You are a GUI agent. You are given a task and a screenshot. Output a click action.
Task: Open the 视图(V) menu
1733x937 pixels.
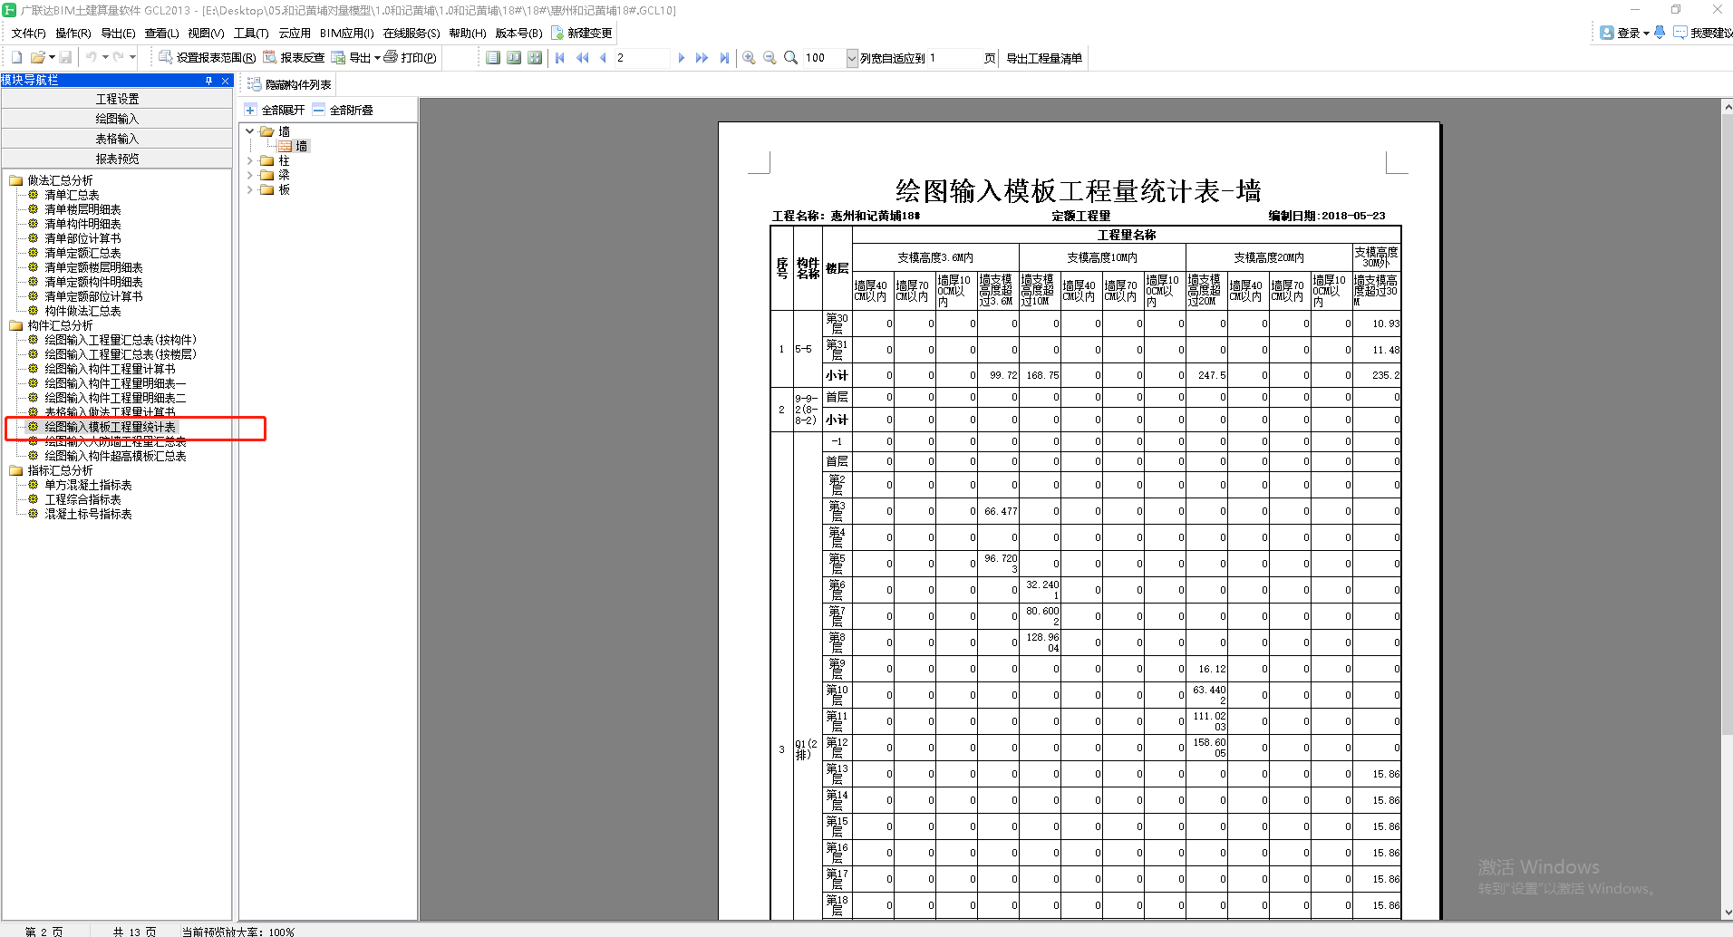206,33
